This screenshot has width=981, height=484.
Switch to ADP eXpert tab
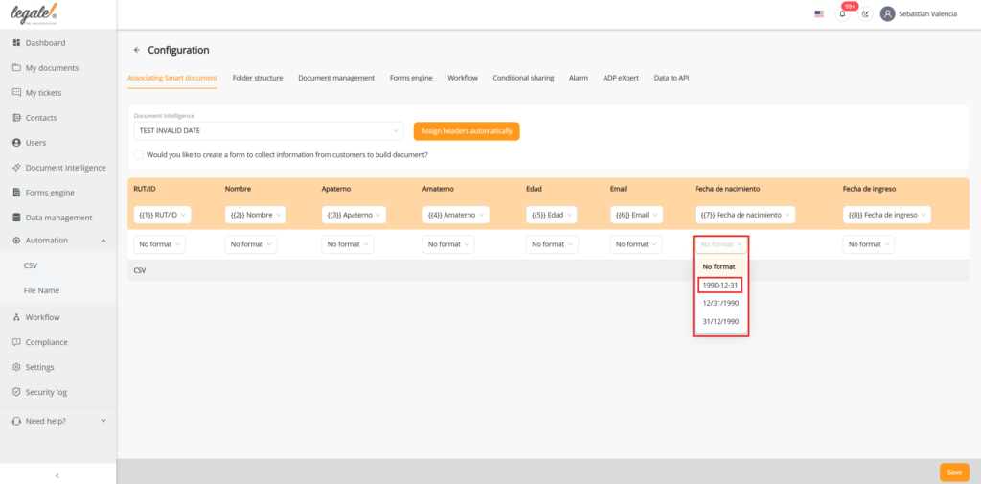pos(621,78)
